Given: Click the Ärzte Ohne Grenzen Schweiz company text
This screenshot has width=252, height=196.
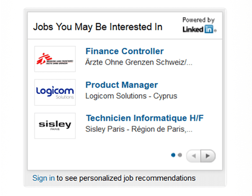Looking at the screenshot, I should tap(139, 62).
